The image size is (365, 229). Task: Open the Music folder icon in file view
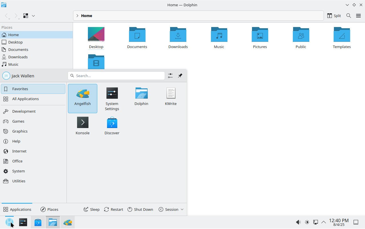[x=219, y=38]
